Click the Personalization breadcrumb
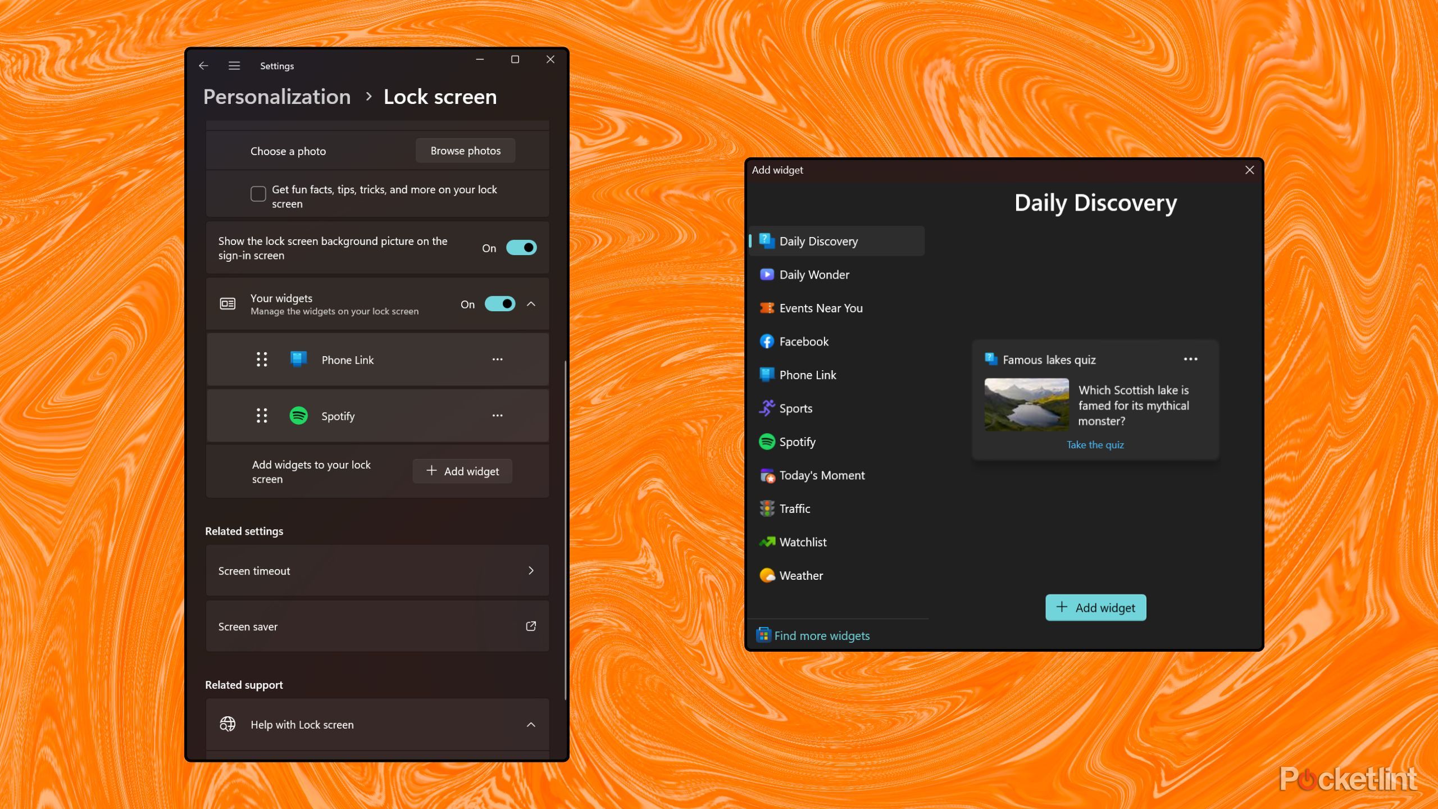This screenshot has width=1438, height=809. 277,97
